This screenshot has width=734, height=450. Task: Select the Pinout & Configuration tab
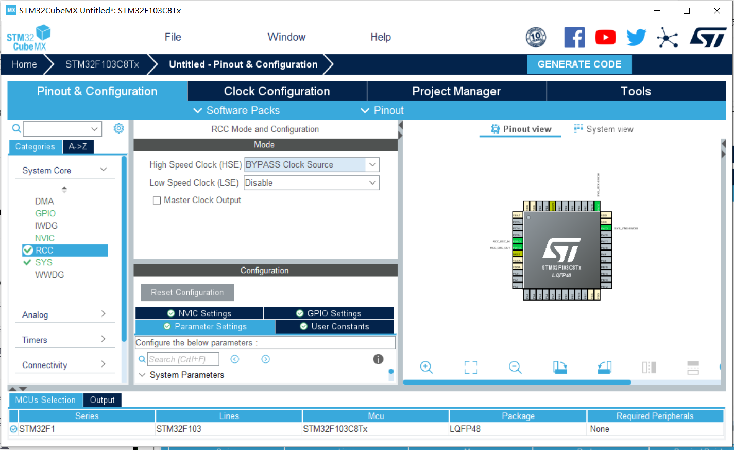pos(97,91)
